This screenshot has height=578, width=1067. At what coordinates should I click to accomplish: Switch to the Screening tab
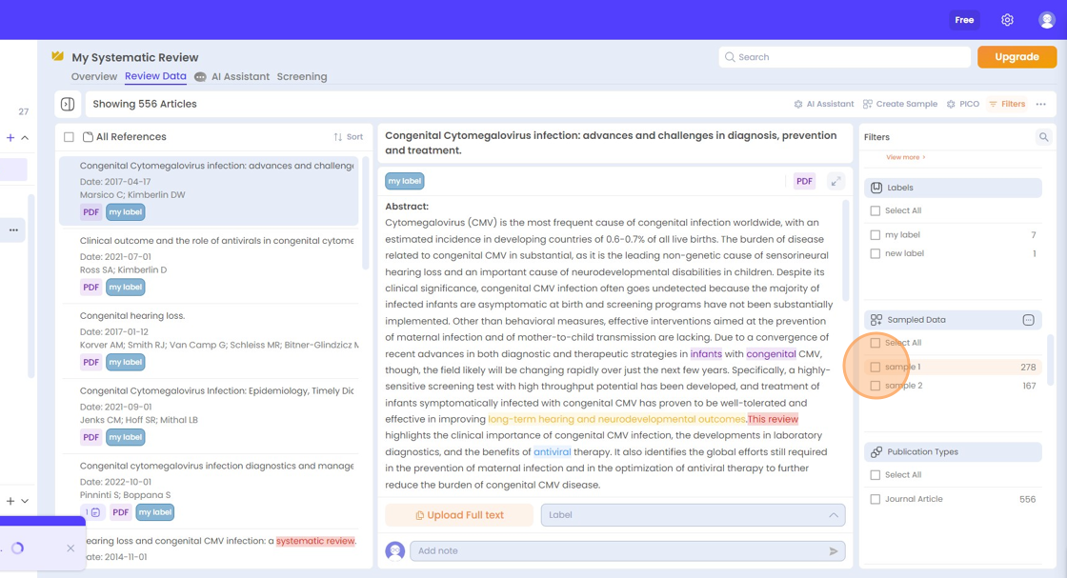click(302, 76)
